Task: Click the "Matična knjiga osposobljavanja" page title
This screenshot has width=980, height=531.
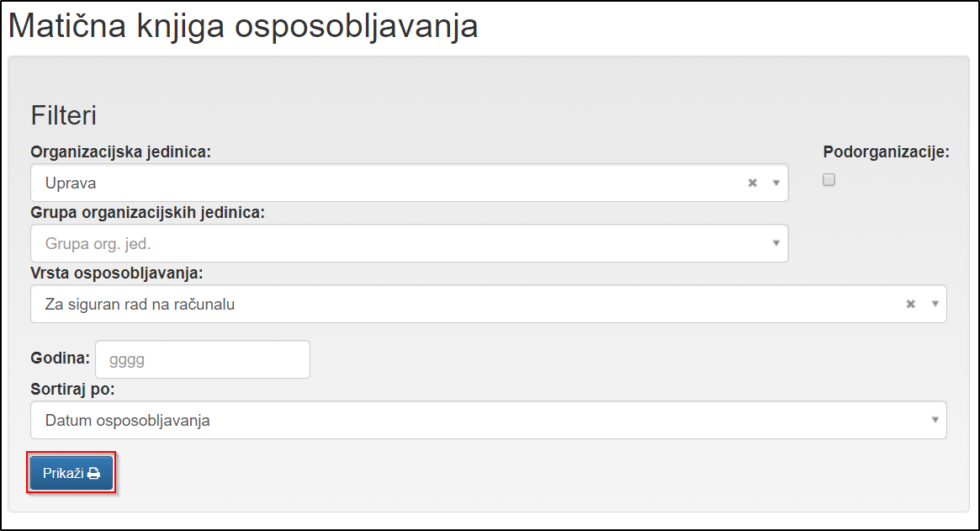Action: 243,26
